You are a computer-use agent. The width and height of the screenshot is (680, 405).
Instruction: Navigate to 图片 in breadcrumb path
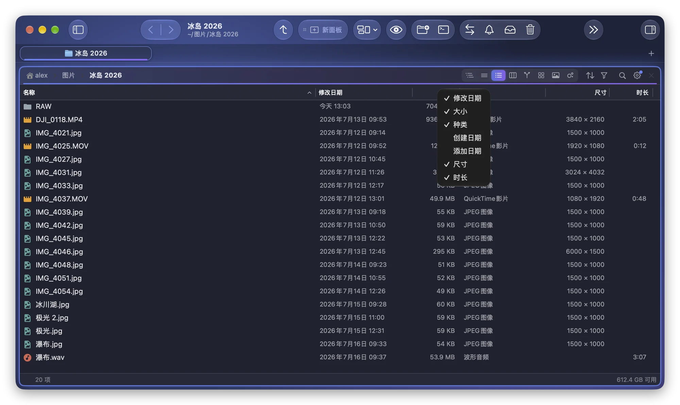(x=68, y=75)
